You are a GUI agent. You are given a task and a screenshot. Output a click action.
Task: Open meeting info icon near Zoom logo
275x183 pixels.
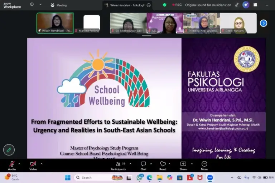[32, 4]
